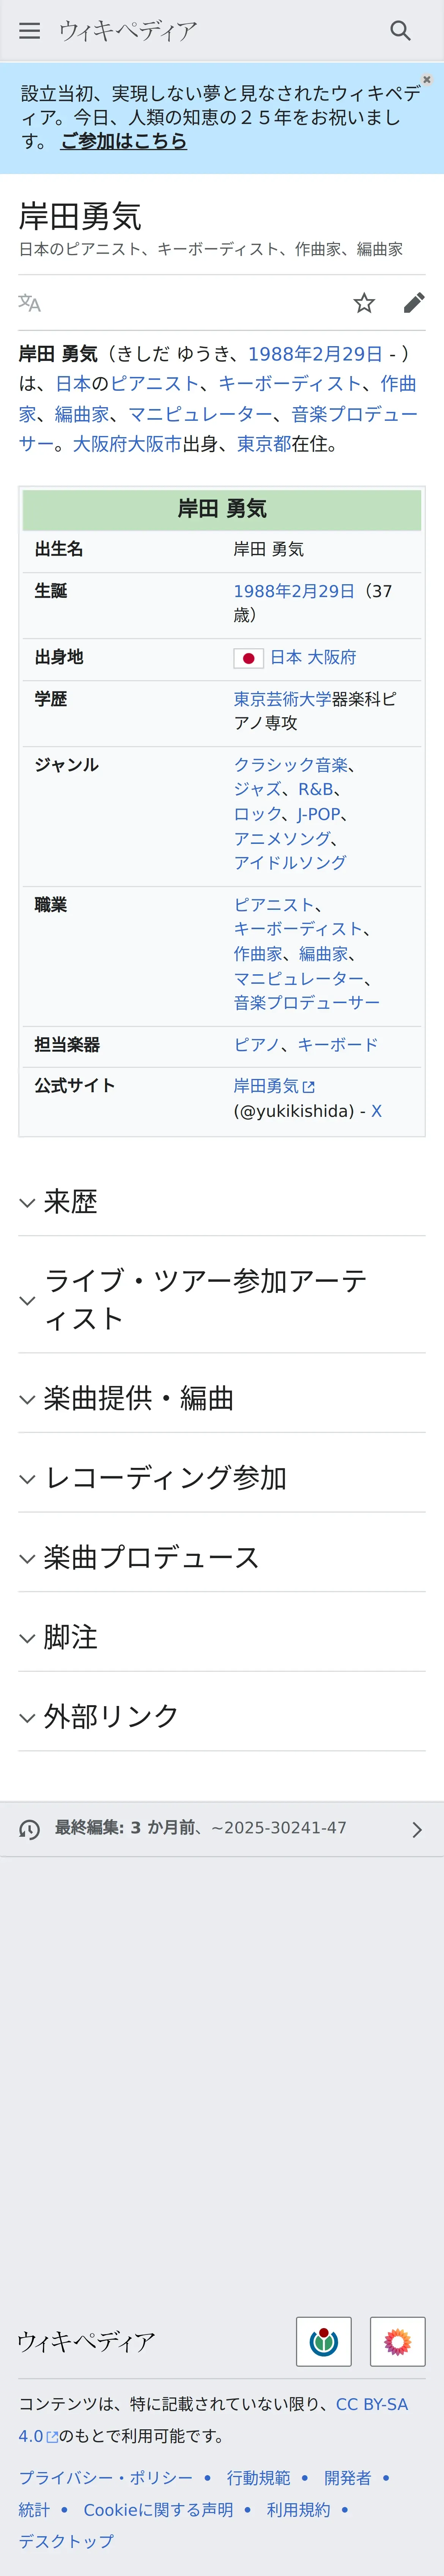This screenshot has height=2576, width=444.
Task: Dismiss the anniversary banner close icon
Action: [427, 79]
